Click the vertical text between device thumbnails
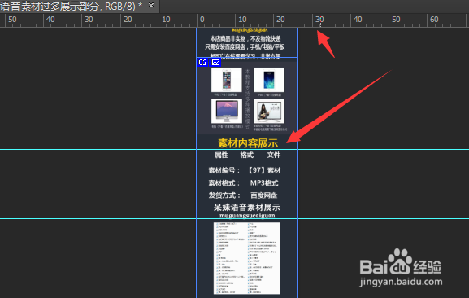The image size is (469, 298). (248, 99)
